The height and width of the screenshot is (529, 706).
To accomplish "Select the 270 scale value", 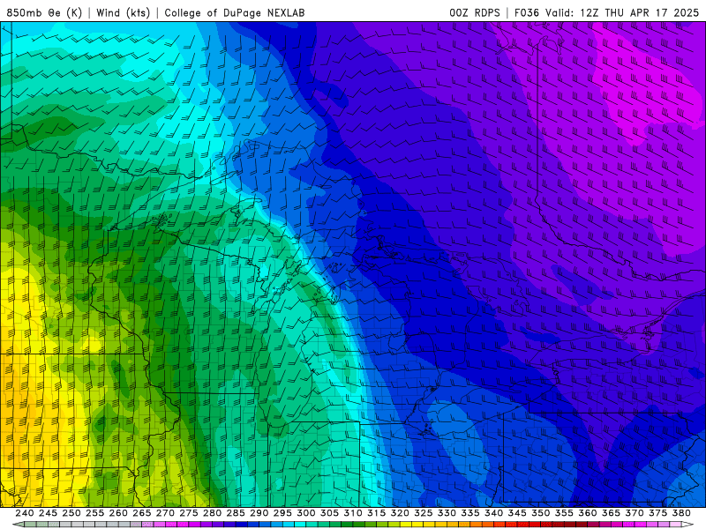I will [x=165, y=513].
